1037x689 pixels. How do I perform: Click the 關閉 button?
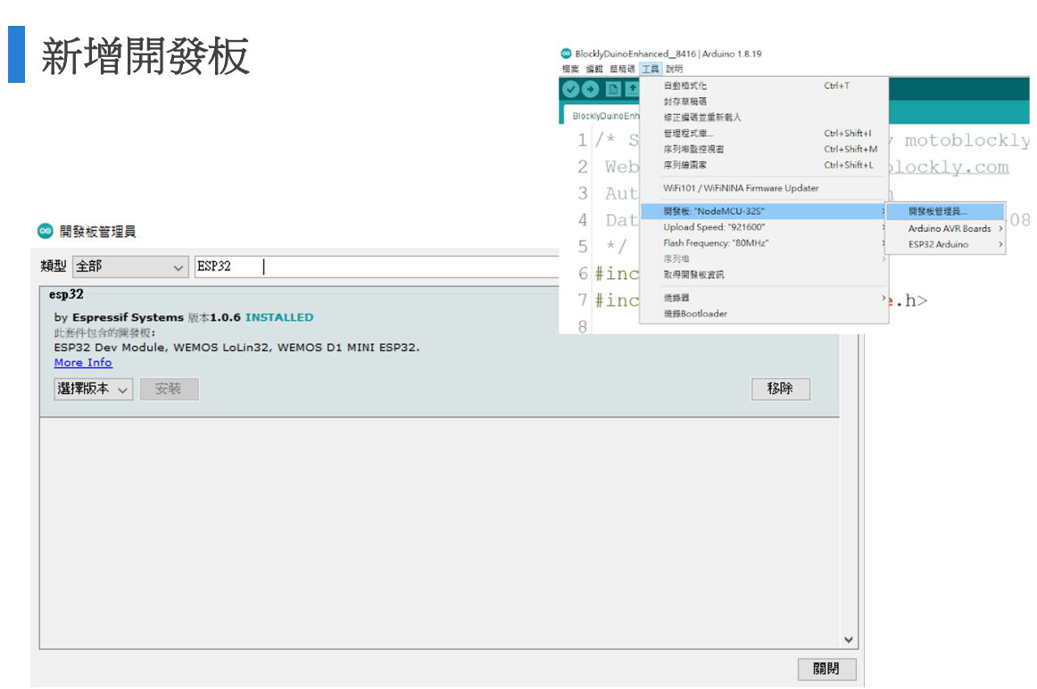pos(826,668)
